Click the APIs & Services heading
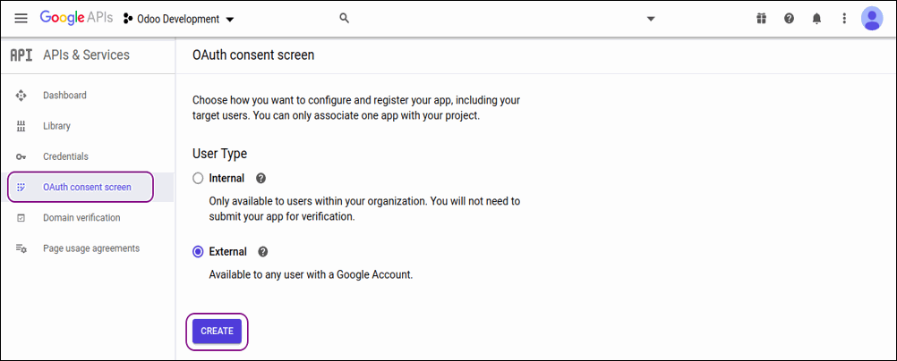 pyautogui.click(x=86, y=55)
